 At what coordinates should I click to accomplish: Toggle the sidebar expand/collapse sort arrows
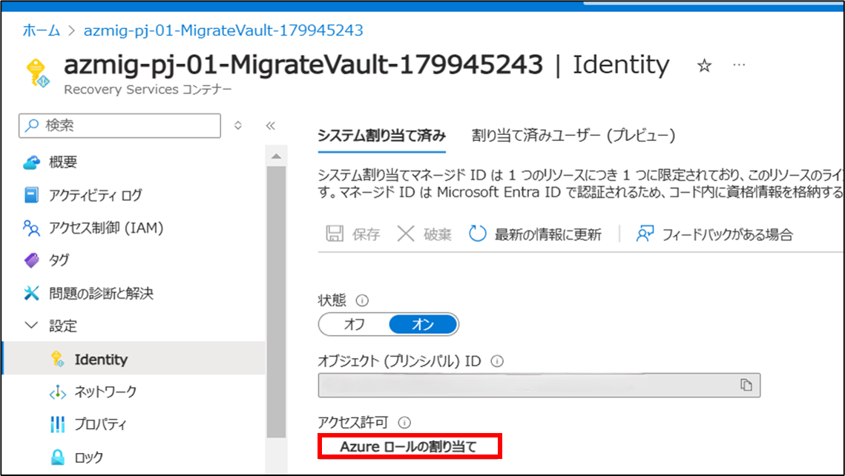(x=237, y=125)
